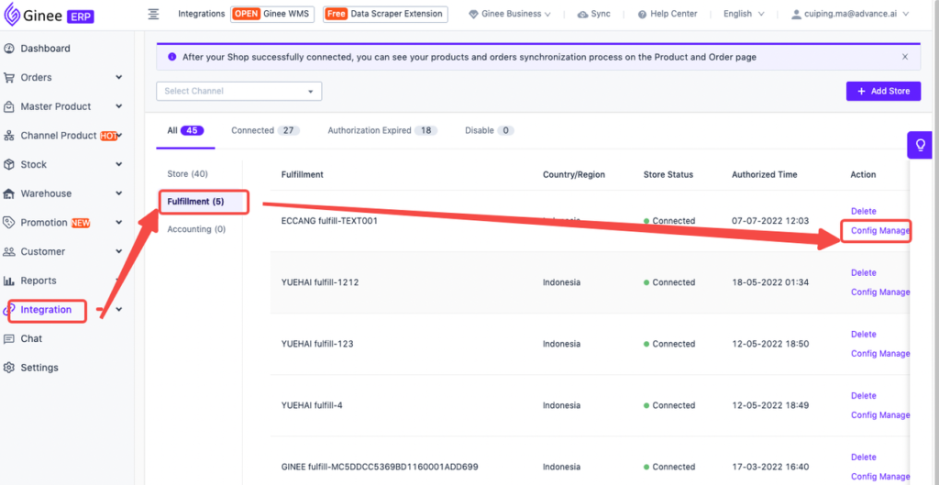Click the Authorized Time column header
The height and width of the screenshot is (485, 939).
coord(764,175)
